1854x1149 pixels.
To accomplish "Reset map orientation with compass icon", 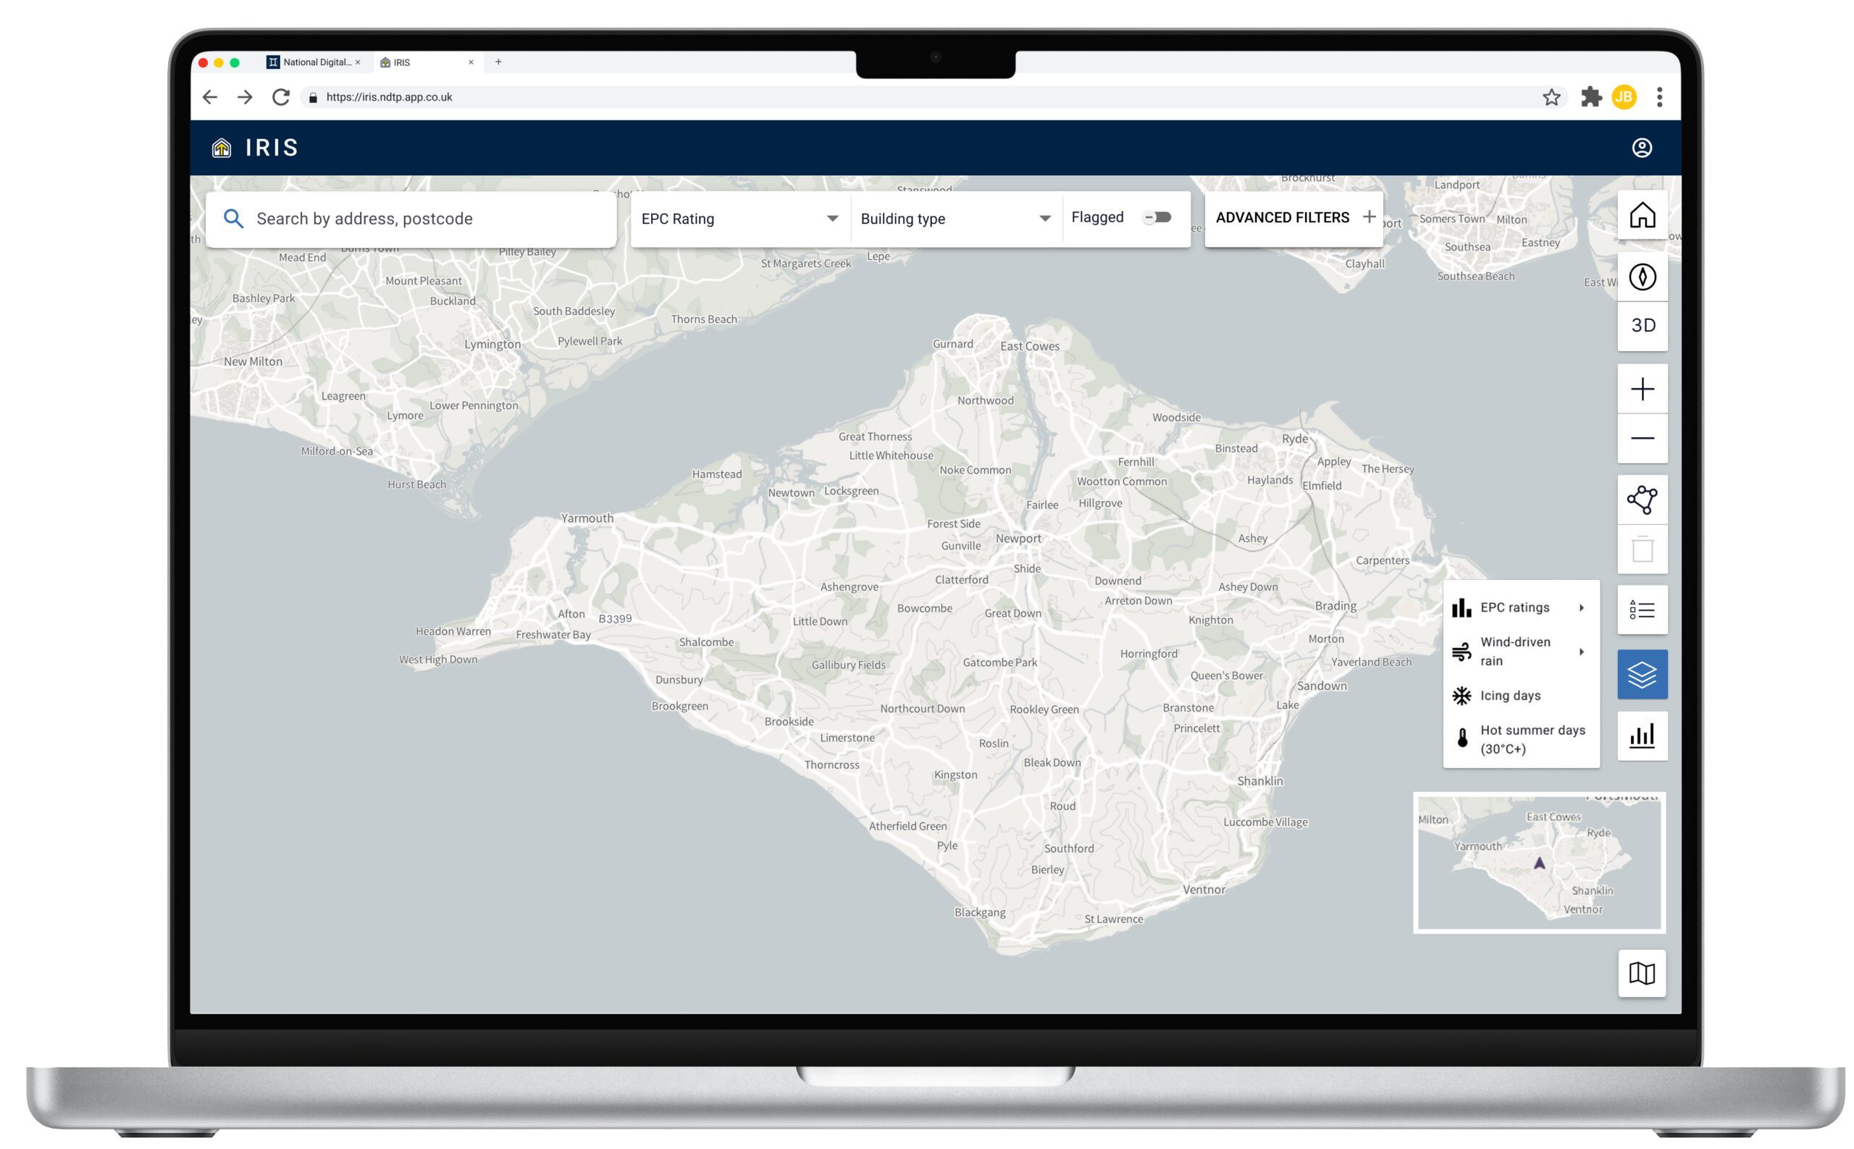I will (1641, 277).
